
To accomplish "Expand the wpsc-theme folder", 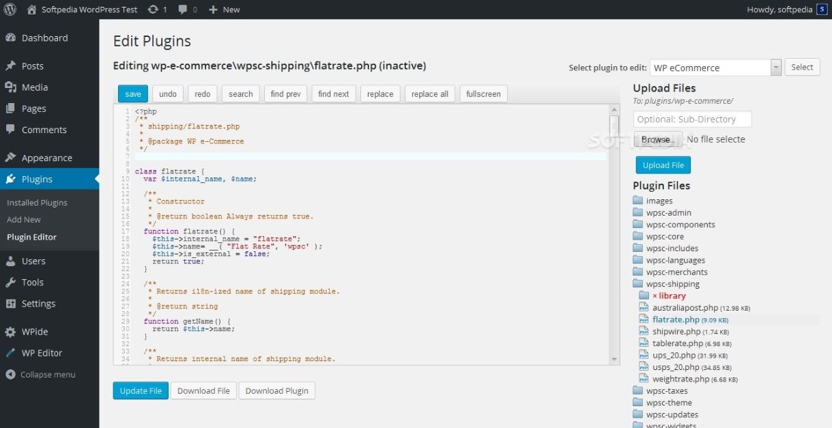I will 662,403.
